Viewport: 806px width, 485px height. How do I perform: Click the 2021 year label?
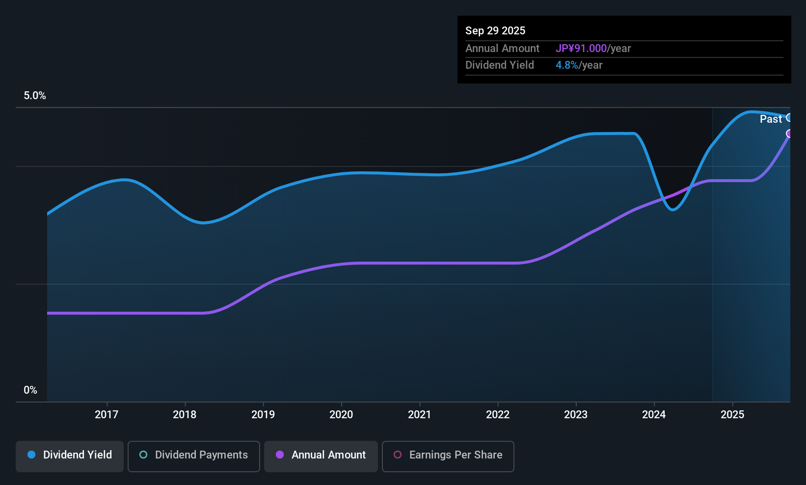pyautogui.click(x=420, y=415)
